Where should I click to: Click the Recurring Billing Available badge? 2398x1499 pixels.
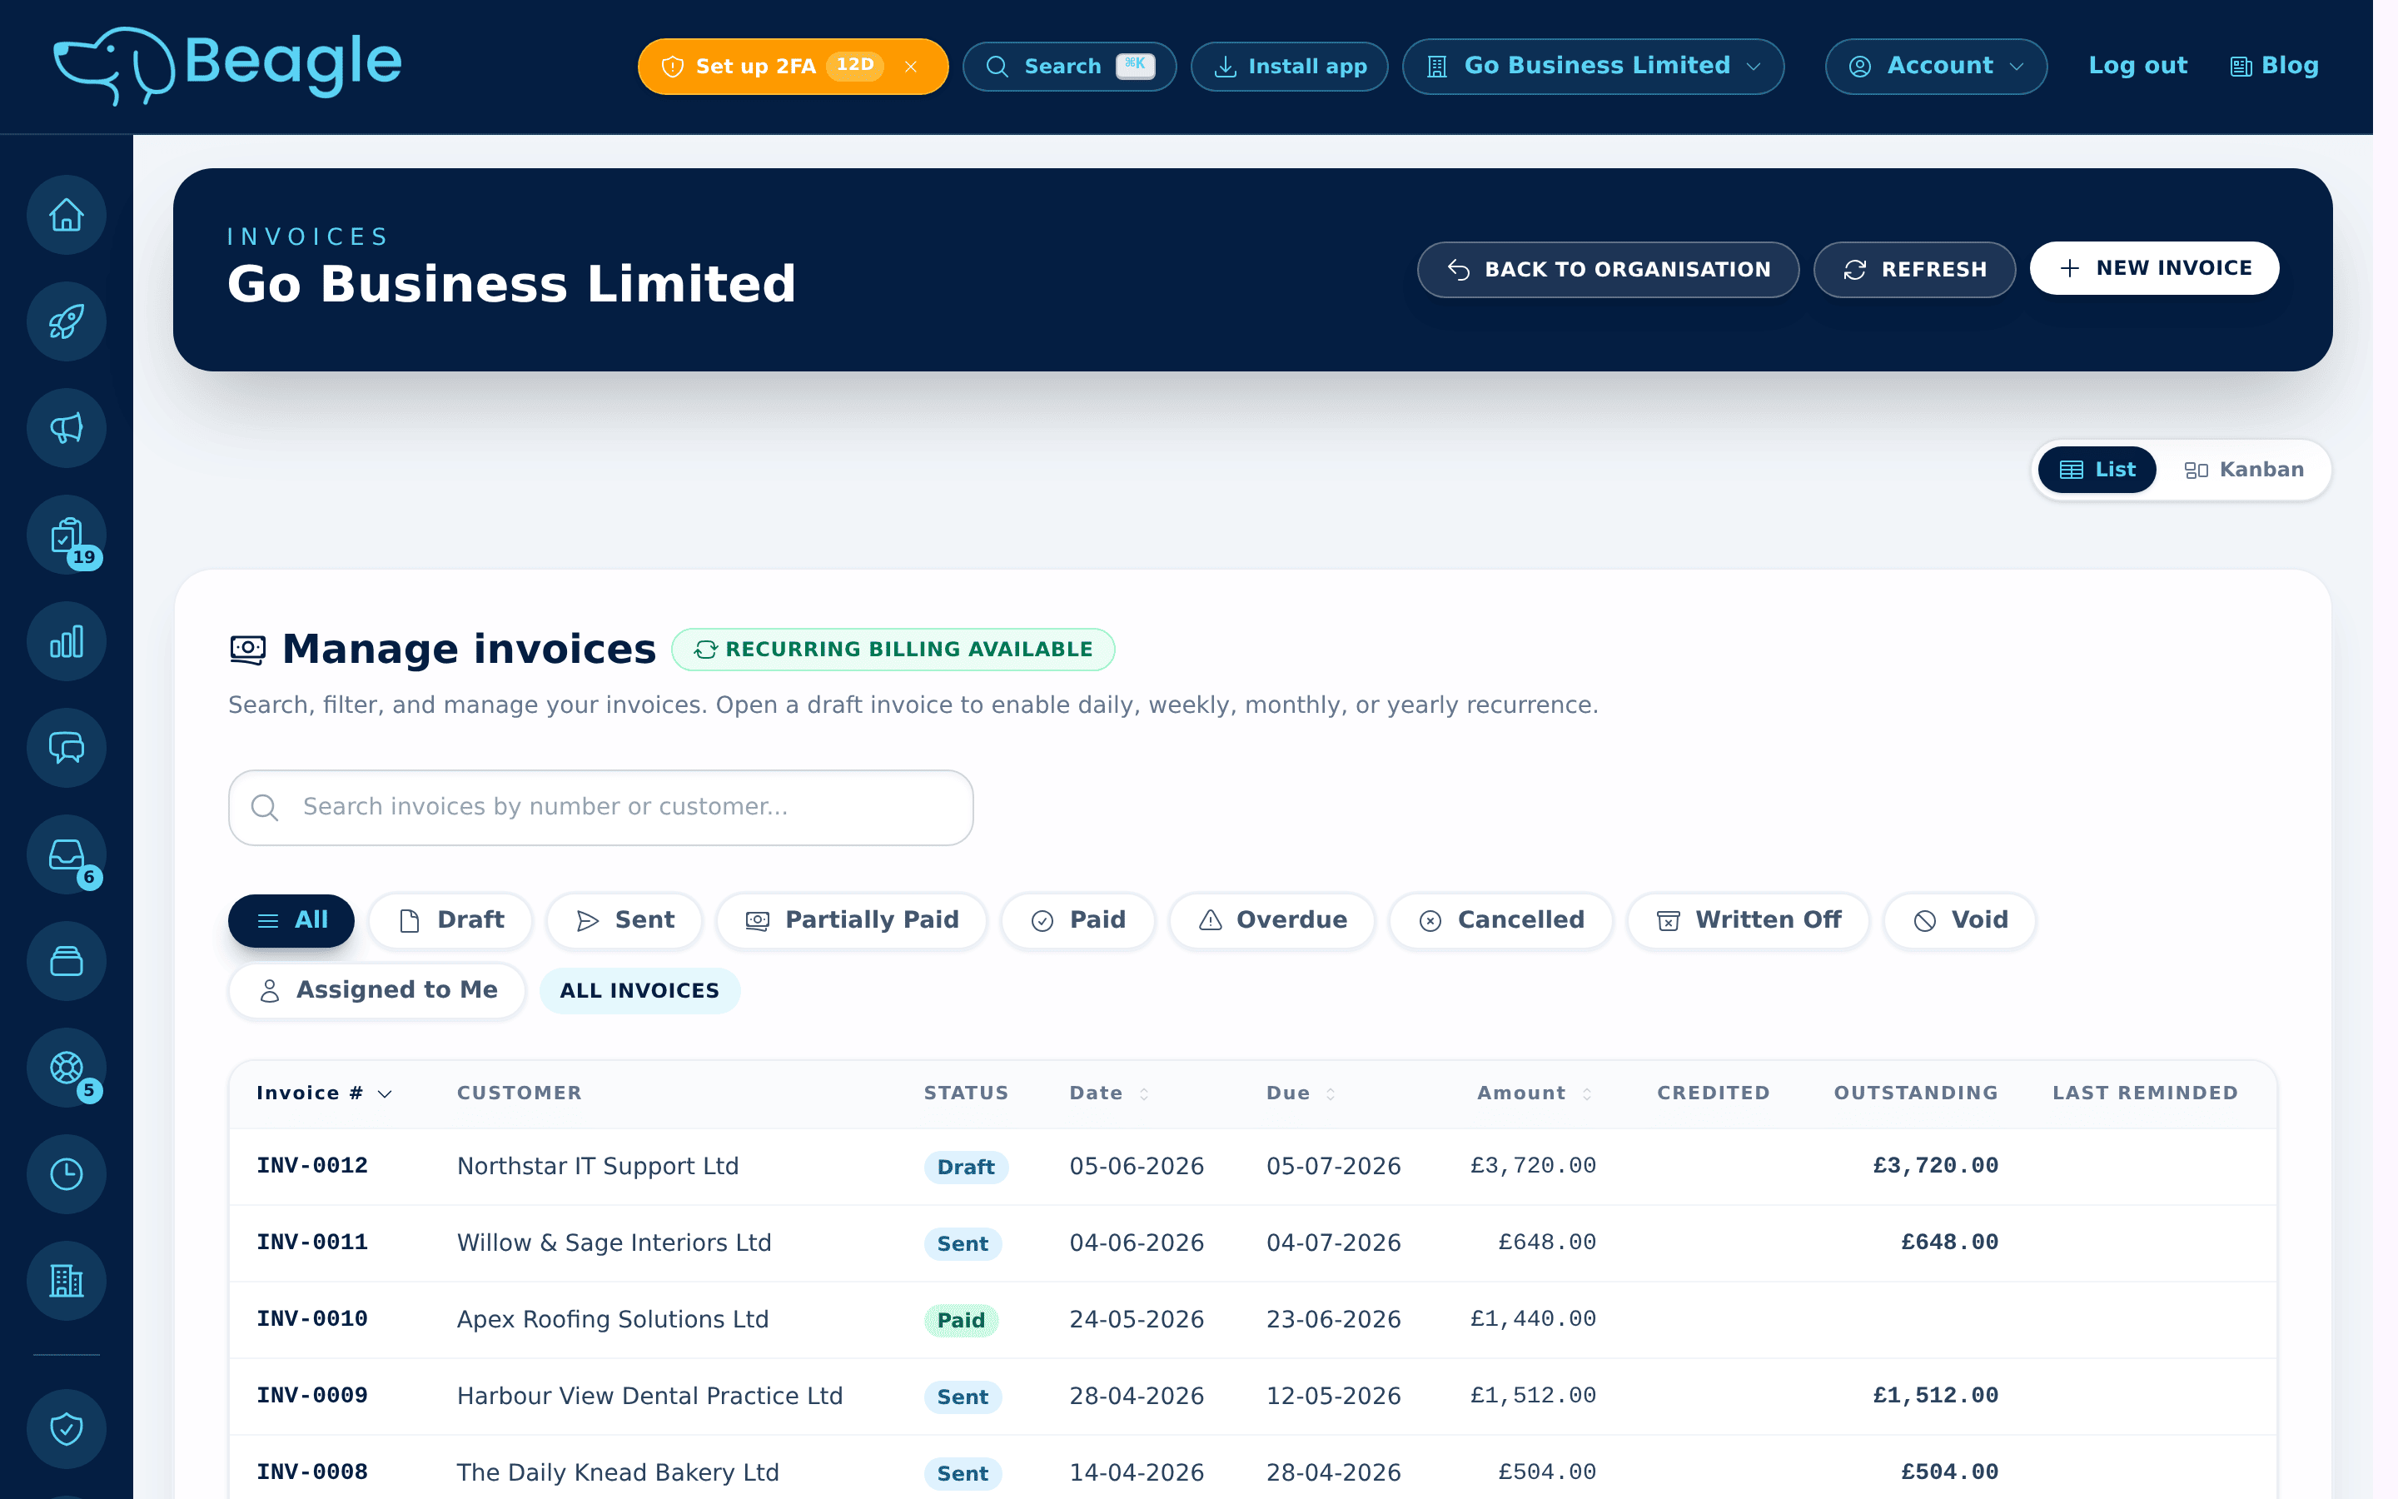click(893, 650)
